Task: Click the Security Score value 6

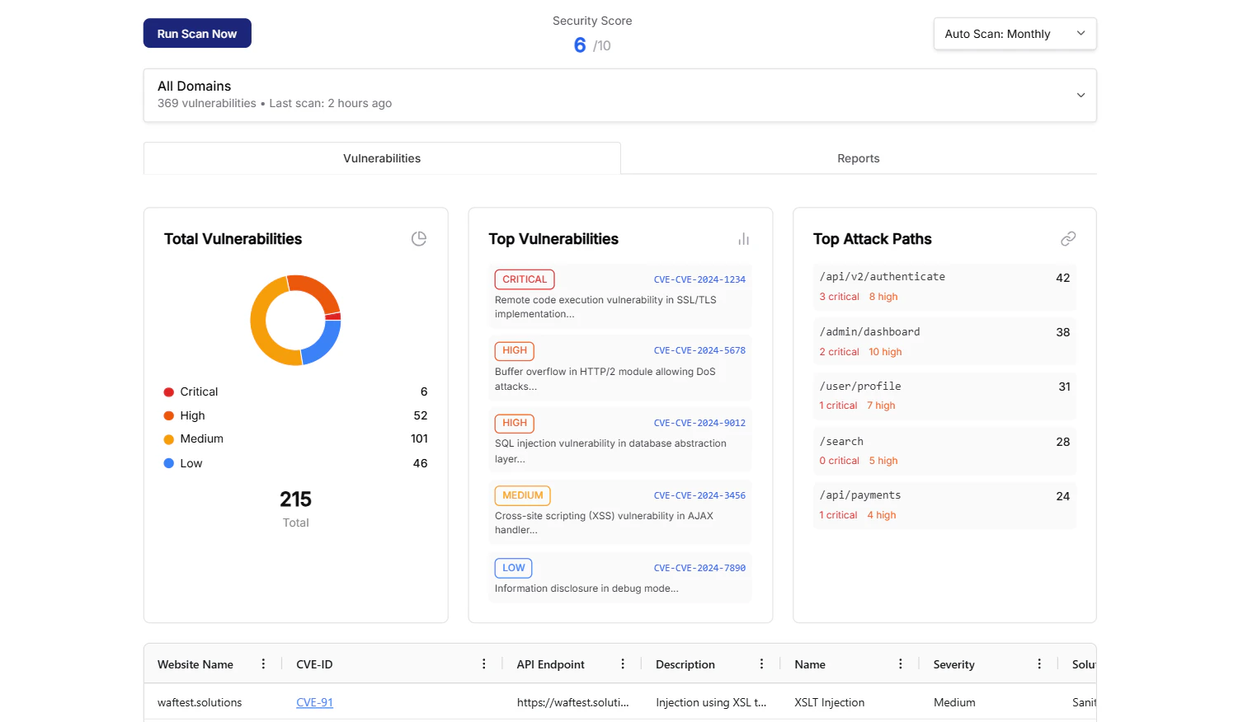Action: [x=580, y=45]
